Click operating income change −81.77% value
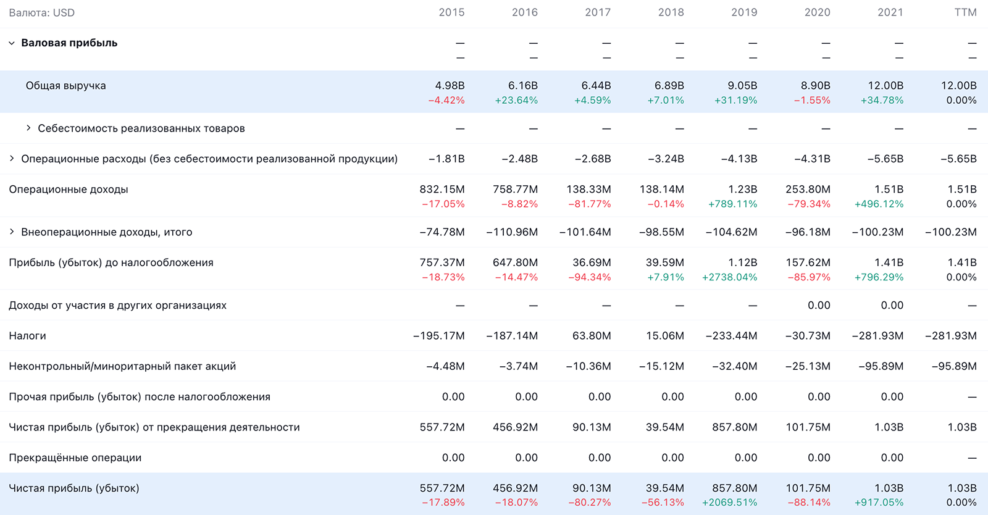This screenshot has width=988, height=515. click(x=590, y=204)
